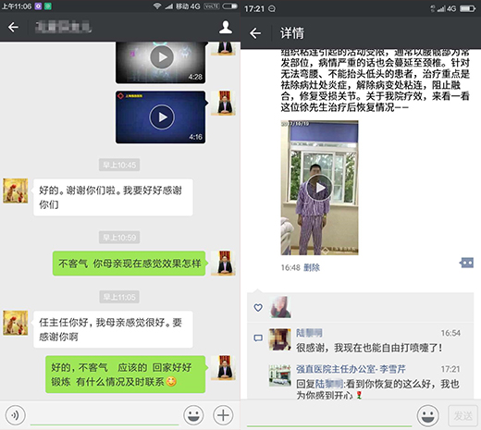Open commenter 强直医院主任办公室-李雪芹 profile name
The width and height of the screenshot is (481, 430).
coord(351,369)
